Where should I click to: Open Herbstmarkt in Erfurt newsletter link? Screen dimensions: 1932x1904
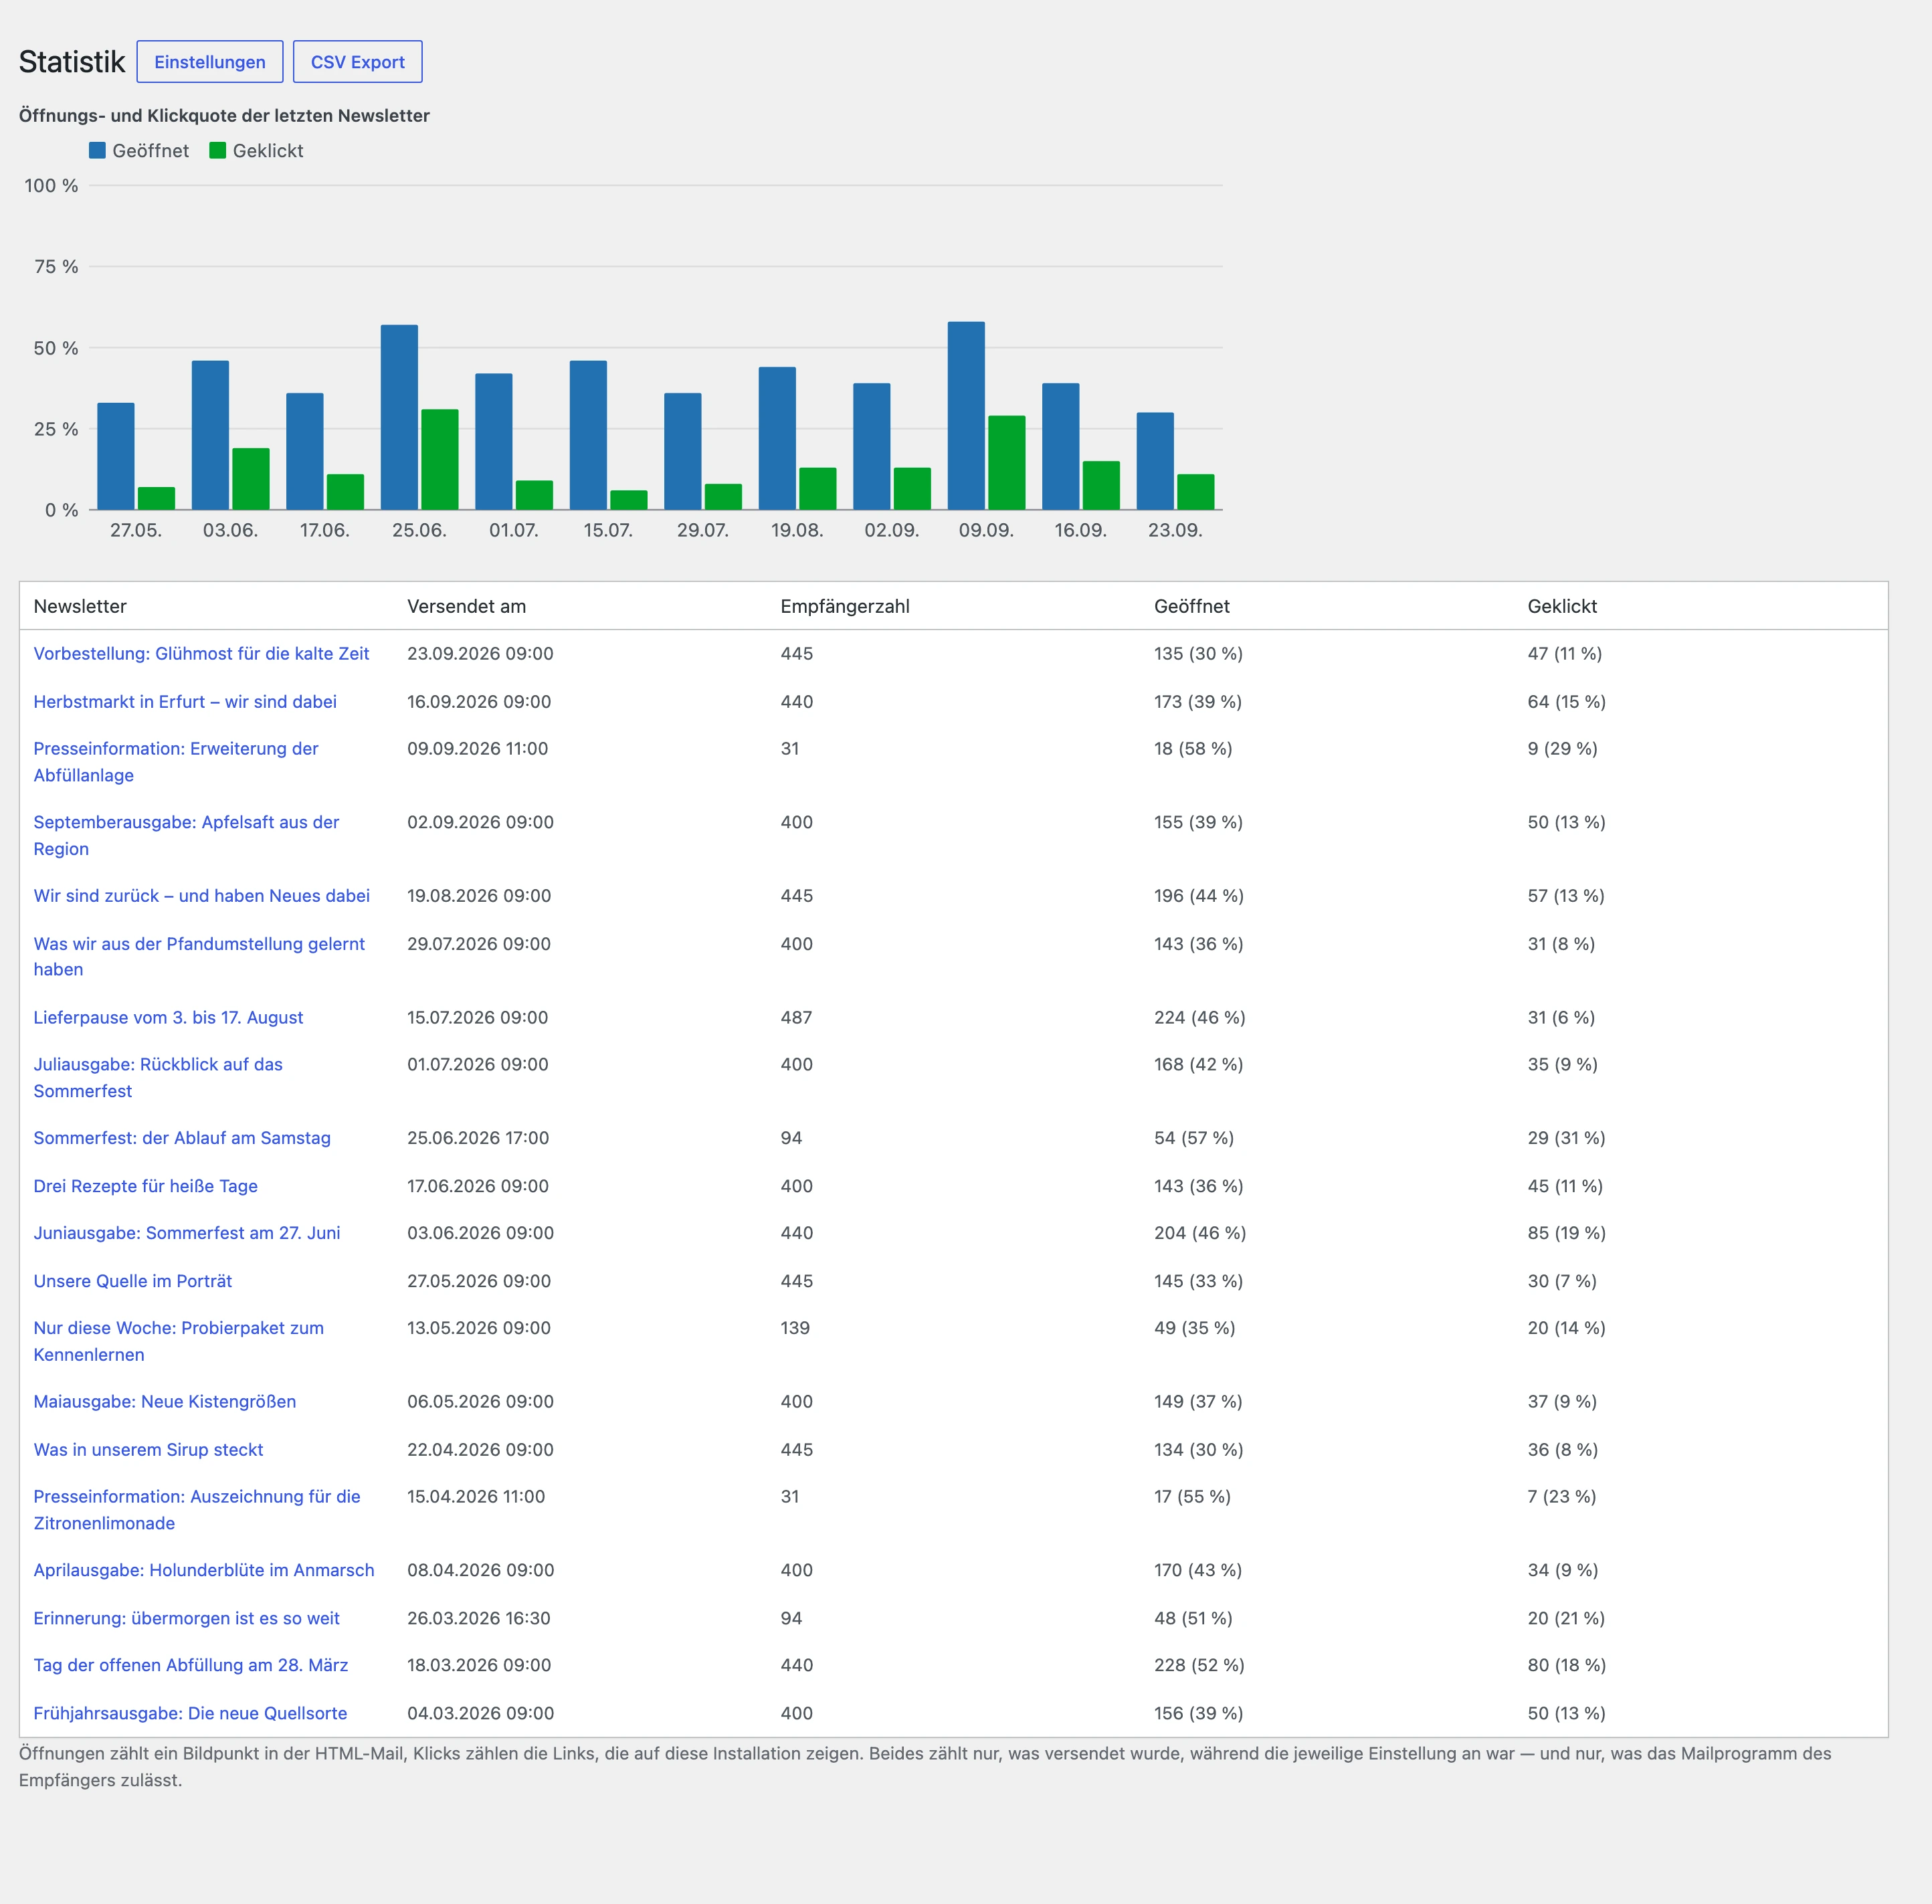click(185, 701)
